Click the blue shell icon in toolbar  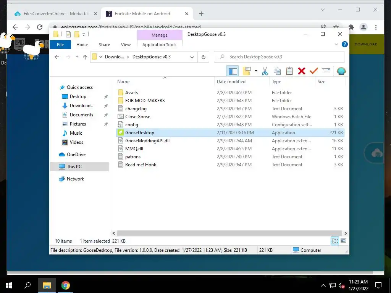coord(341,71)
